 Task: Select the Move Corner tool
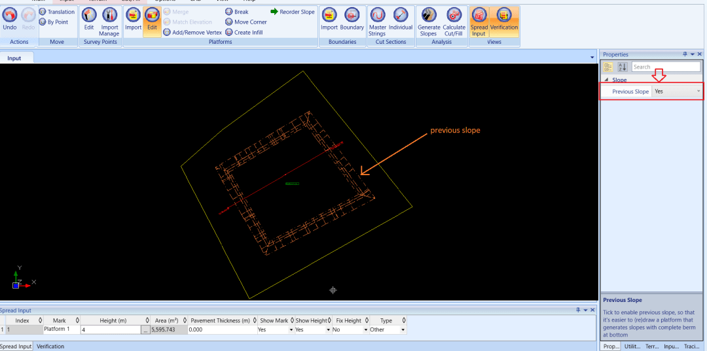245,22
